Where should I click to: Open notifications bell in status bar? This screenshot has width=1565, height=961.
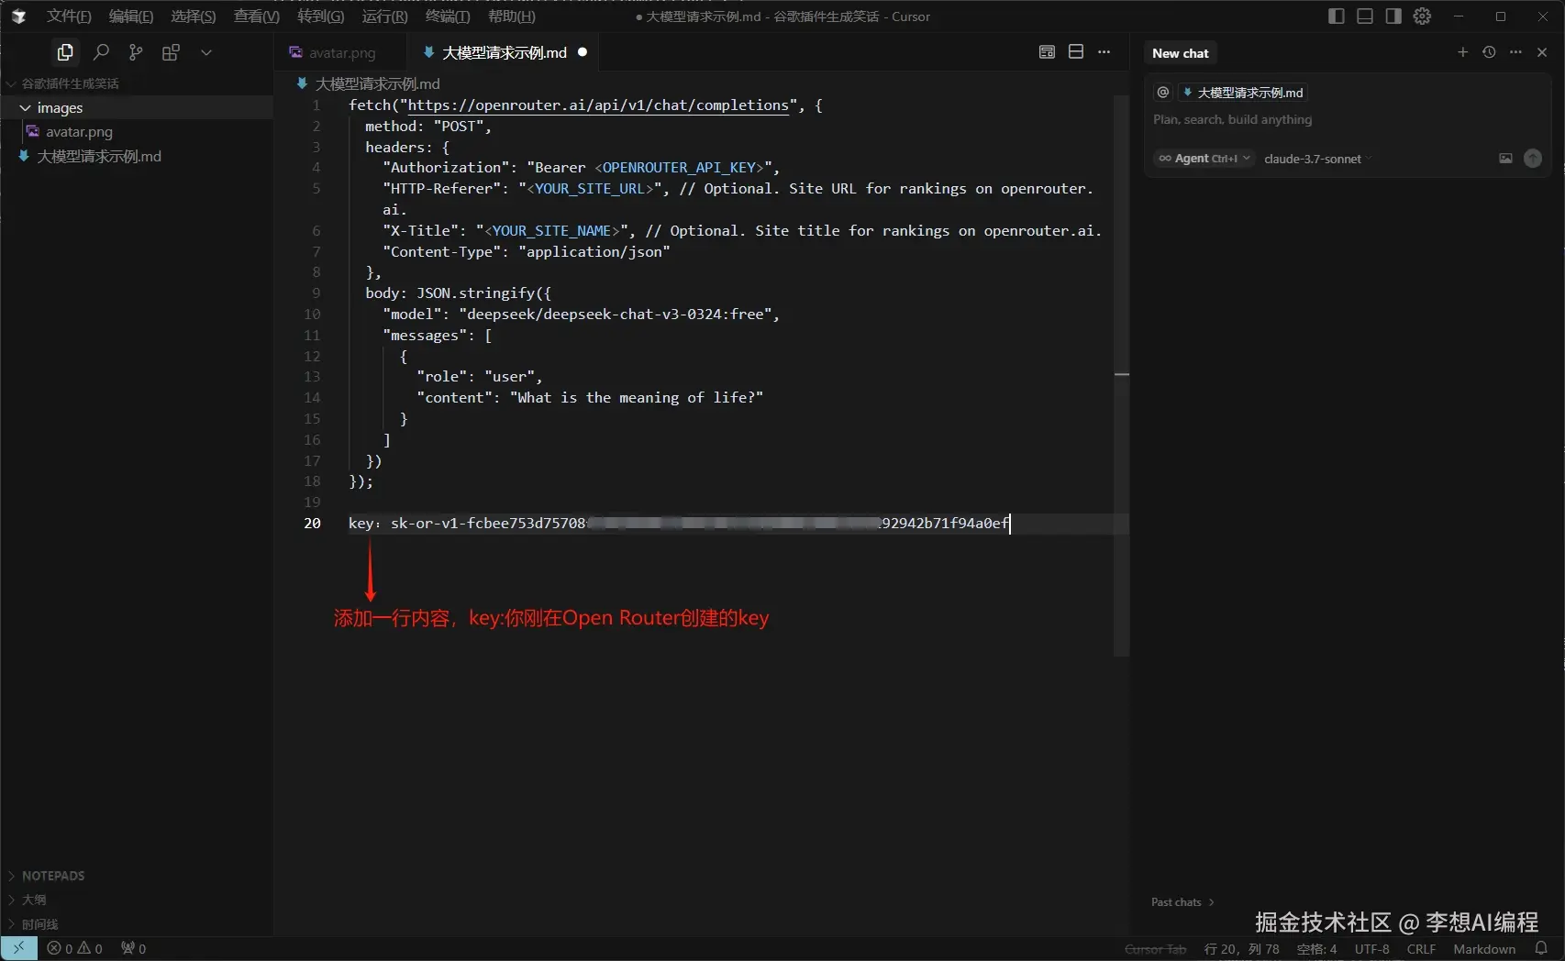(1541, 949)
